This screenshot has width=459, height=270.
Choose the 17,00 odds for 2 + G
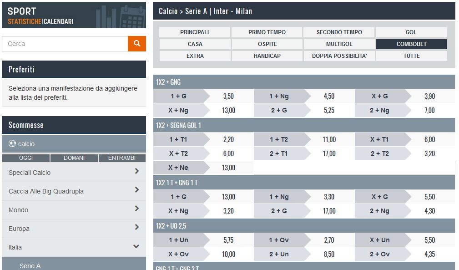pos(329,211)
